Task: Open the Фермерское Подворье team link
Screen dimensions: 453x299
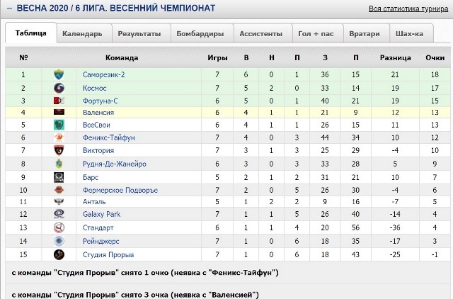Action: click(120, 191)
